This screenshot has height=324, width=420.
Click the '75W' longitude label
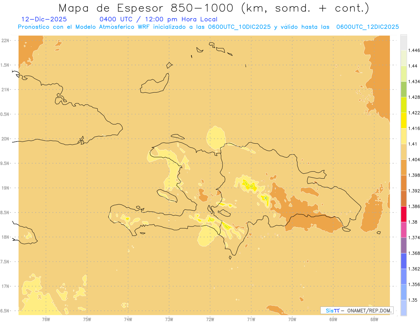tap(87, 319)
